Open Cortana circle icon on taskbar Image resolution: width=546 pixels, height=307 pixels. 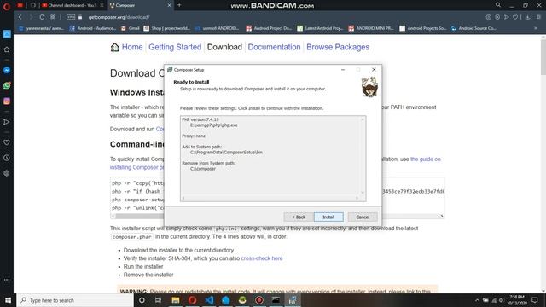click(142, 300)
